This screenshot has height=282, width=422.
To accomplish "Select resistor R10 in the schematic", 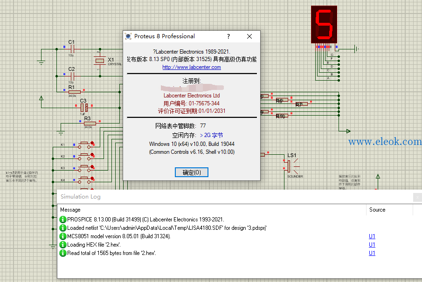I will coord(282,116).
